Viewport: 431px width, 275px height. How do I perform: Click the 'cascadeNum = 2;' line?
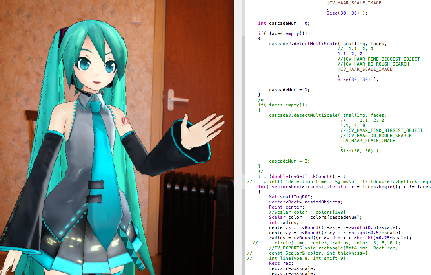(289, 161)
